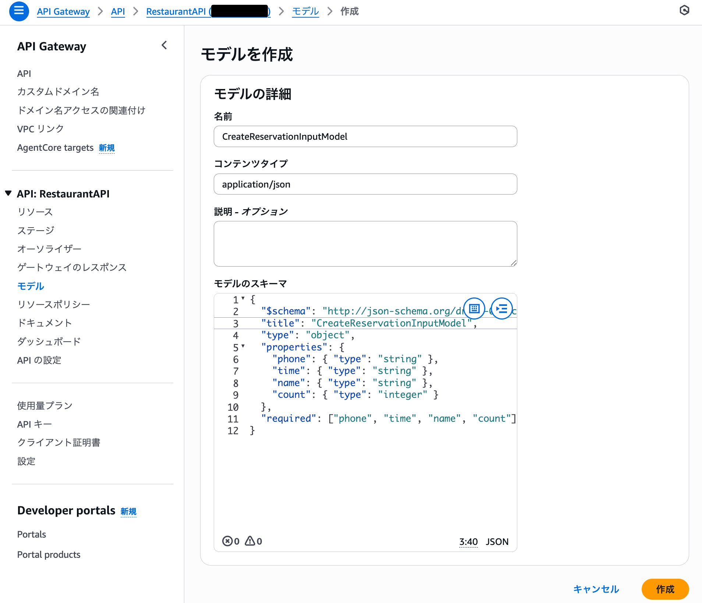This screenshot has width=702, height=603.
Task: Open keyboard shortcuts via the keyboard icon in the schema editor
Action: pos(475,308)
